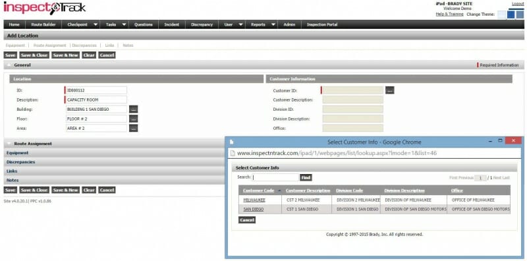Cancel the Select Customer Info popup
Image resolution: width=527 pixels, height=261 pixels.
click(247, 220)
